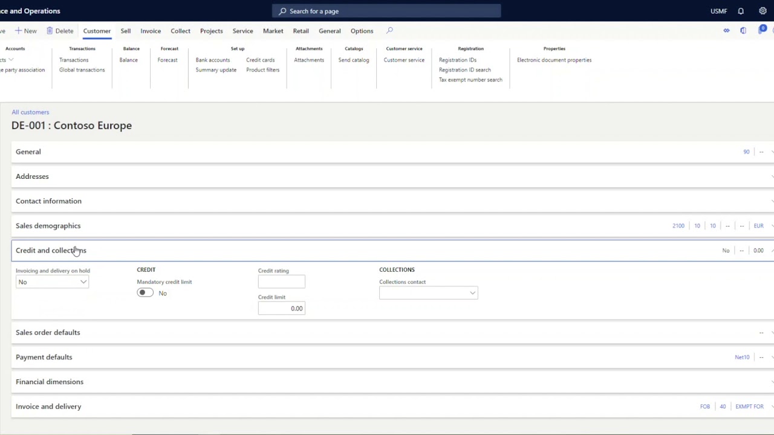Click the USMF company selector

719,11
